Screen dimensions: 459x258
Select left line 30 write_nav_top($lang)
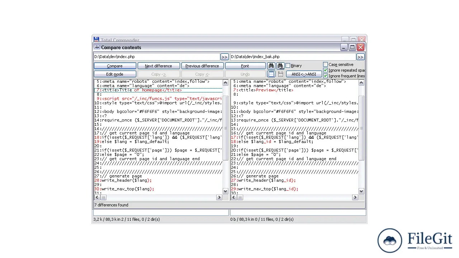pos(158,189)
